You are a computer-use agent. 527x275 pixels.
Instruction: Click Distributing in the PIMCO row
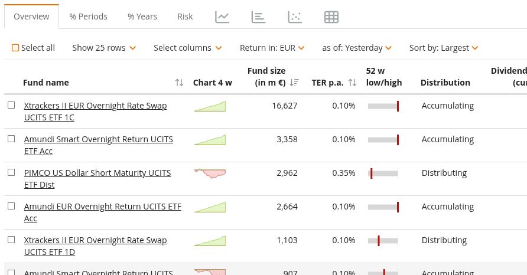(444, 173)
